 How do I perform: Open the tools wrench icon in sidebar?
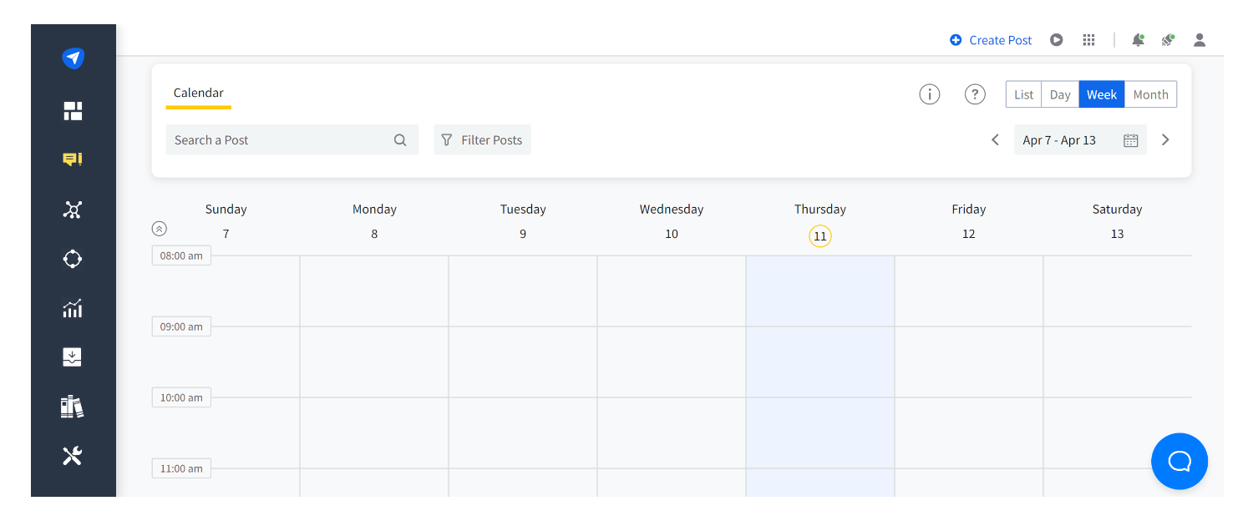point(73,456)
